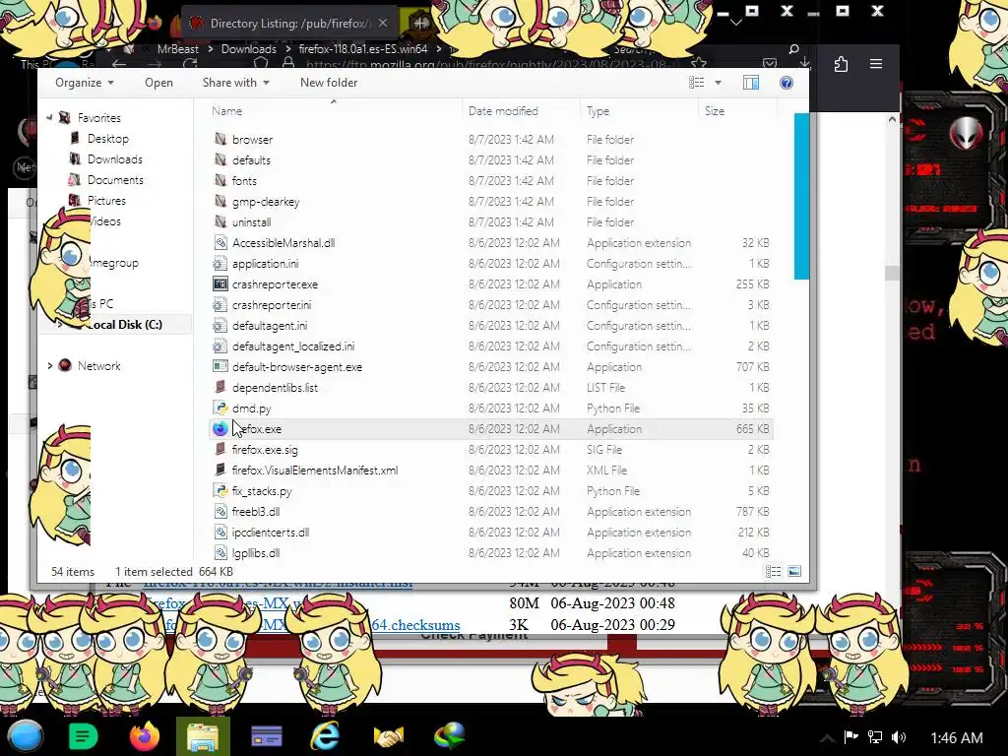Select crashreporter.exe icon
The width and height of the screenshot is (1008, 756).
coord(220,283)
